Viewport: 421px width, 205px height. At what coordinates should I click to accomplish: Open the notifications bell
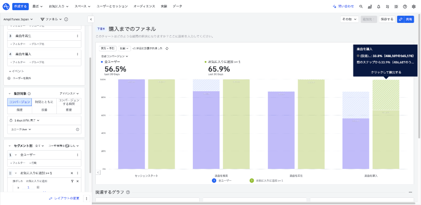pyautogui.click(x=379, y=6)
